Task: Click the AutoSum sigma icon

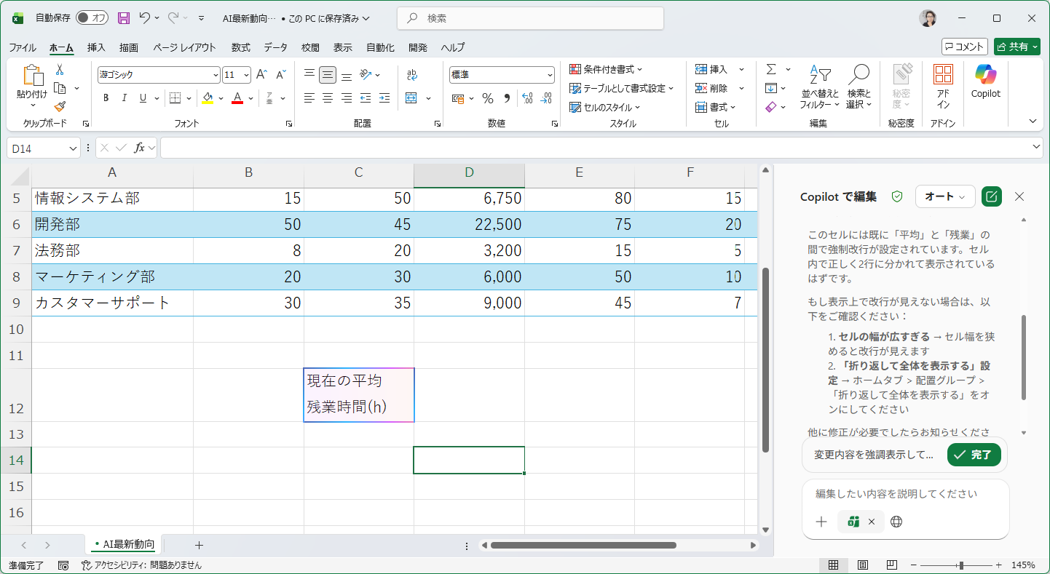Action: point(771,69)
